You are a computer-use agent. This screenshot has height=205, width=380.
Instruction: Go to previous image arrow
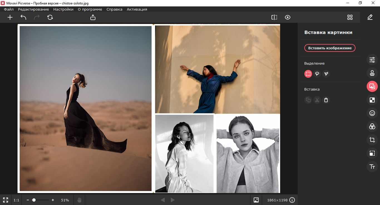click(x=163, y=200)
